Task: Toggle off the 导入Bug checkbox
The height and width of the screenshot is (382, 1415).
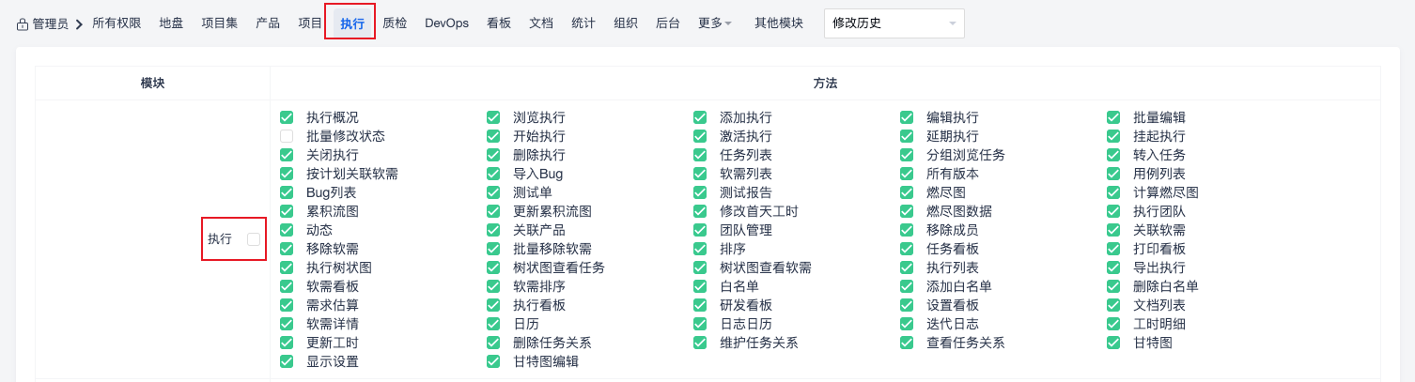Action: point(493,174)
